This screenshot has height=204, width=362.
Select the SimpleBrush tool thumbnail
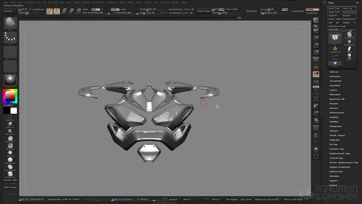click(335, 50)
